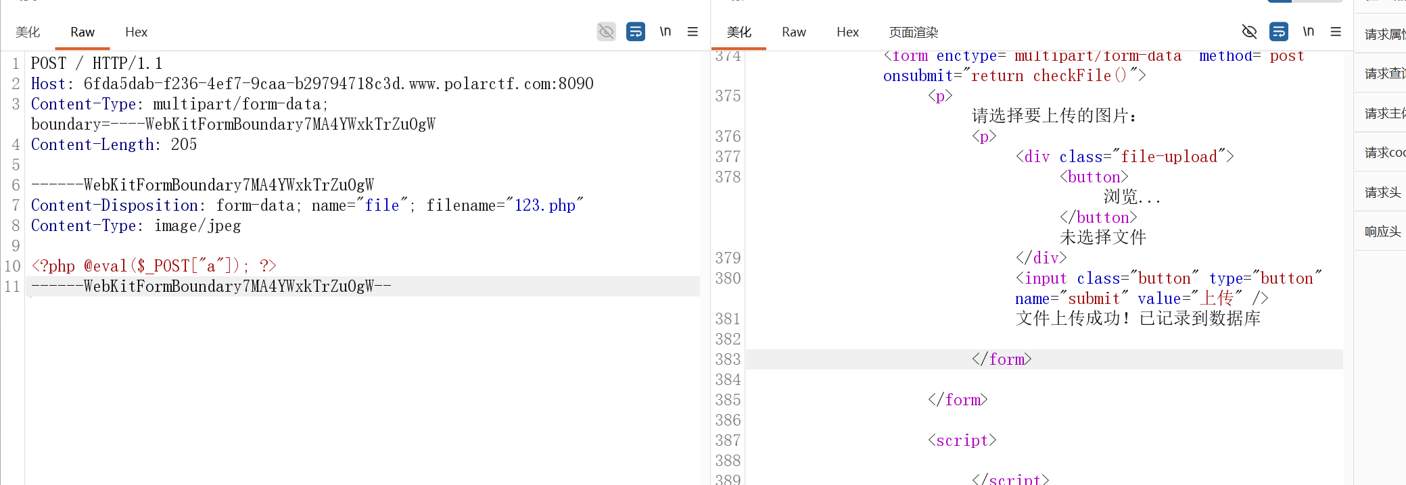This screenshot has height=485, width=1406.
Task: Toggle word wrap icon in request panel
Action: coord(636,32)
